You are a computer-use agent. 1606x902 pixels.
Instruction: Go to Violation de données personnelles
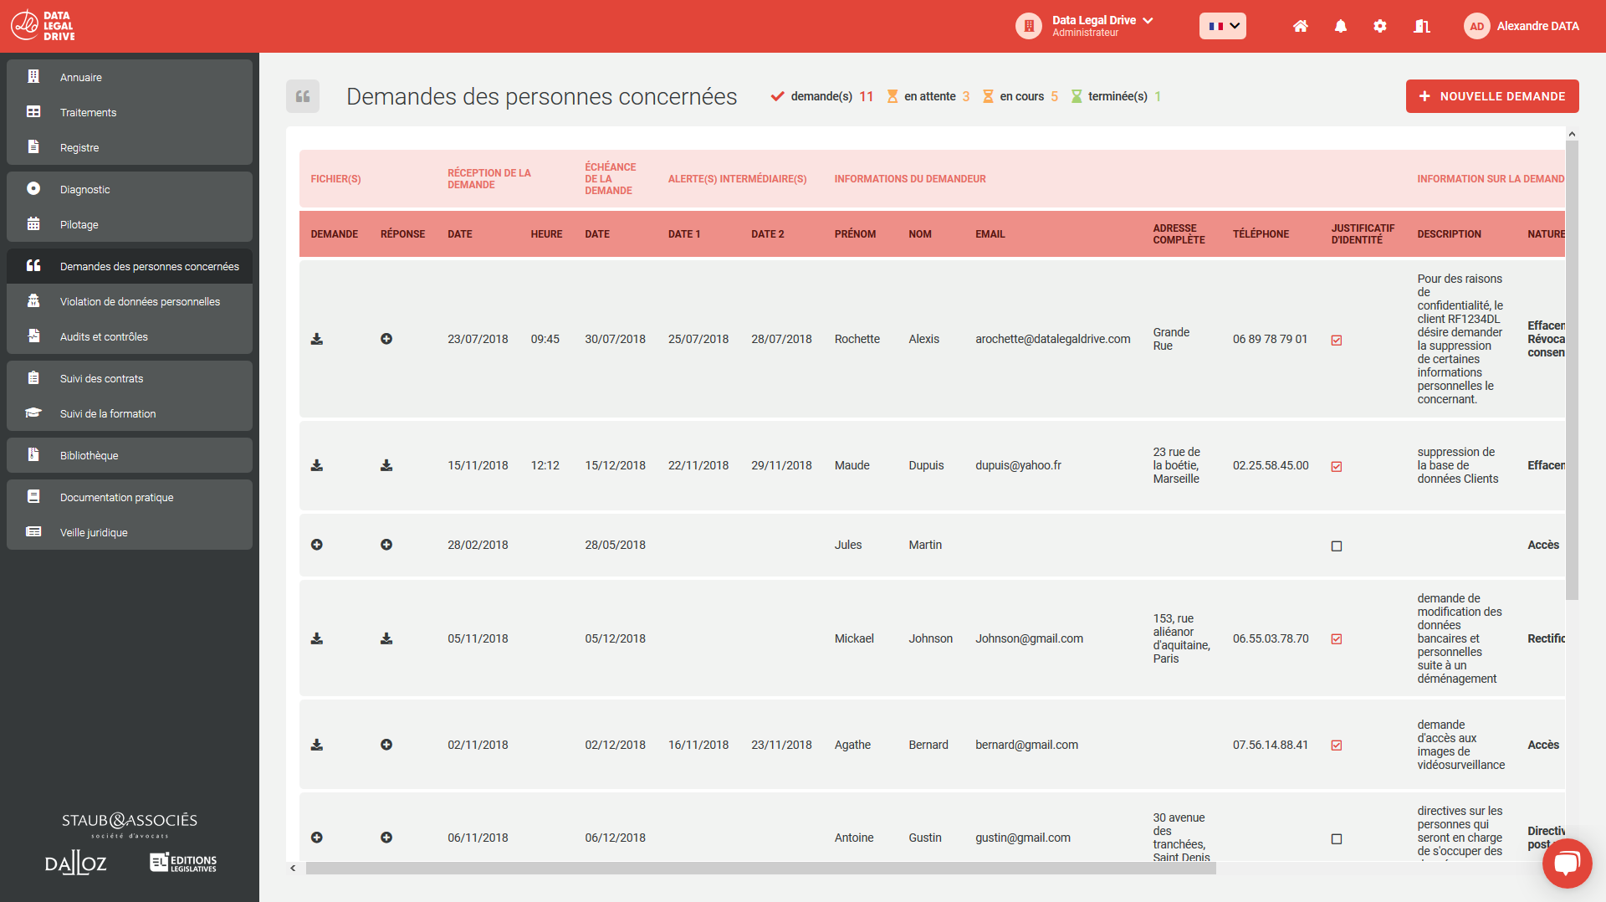(130, 301)
